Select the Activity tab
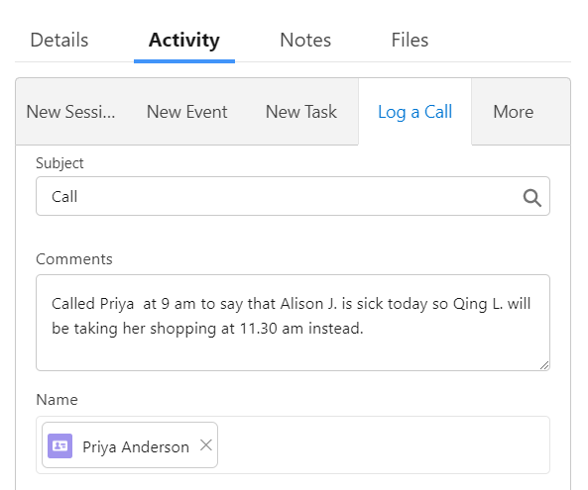This screenshot has width=588, height=490. coord(184,40)
